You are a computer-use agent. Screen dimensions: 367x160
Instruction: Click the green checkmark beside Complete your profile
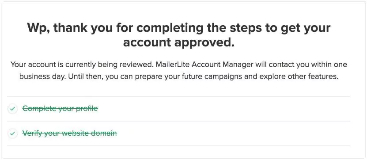13,109
